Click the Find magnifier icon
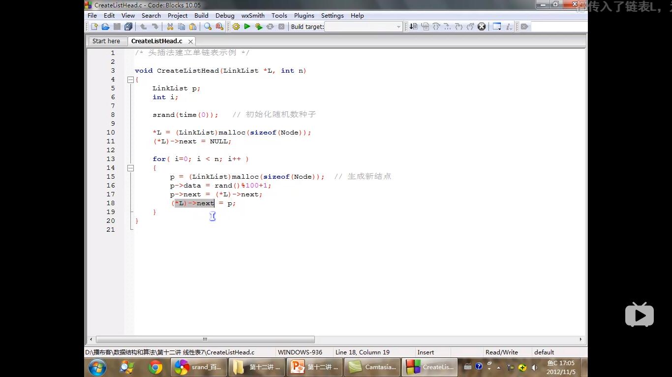This screenshot has height=377, width=672. pyautogui.click(x=208, y=27)
